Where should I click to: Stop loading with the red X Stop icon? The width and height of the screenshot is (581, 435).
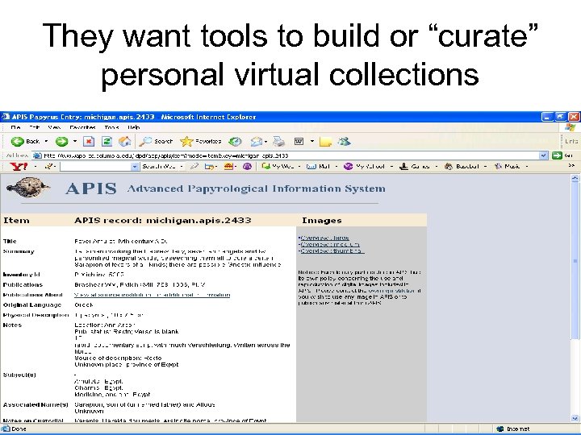click(89, 141)
